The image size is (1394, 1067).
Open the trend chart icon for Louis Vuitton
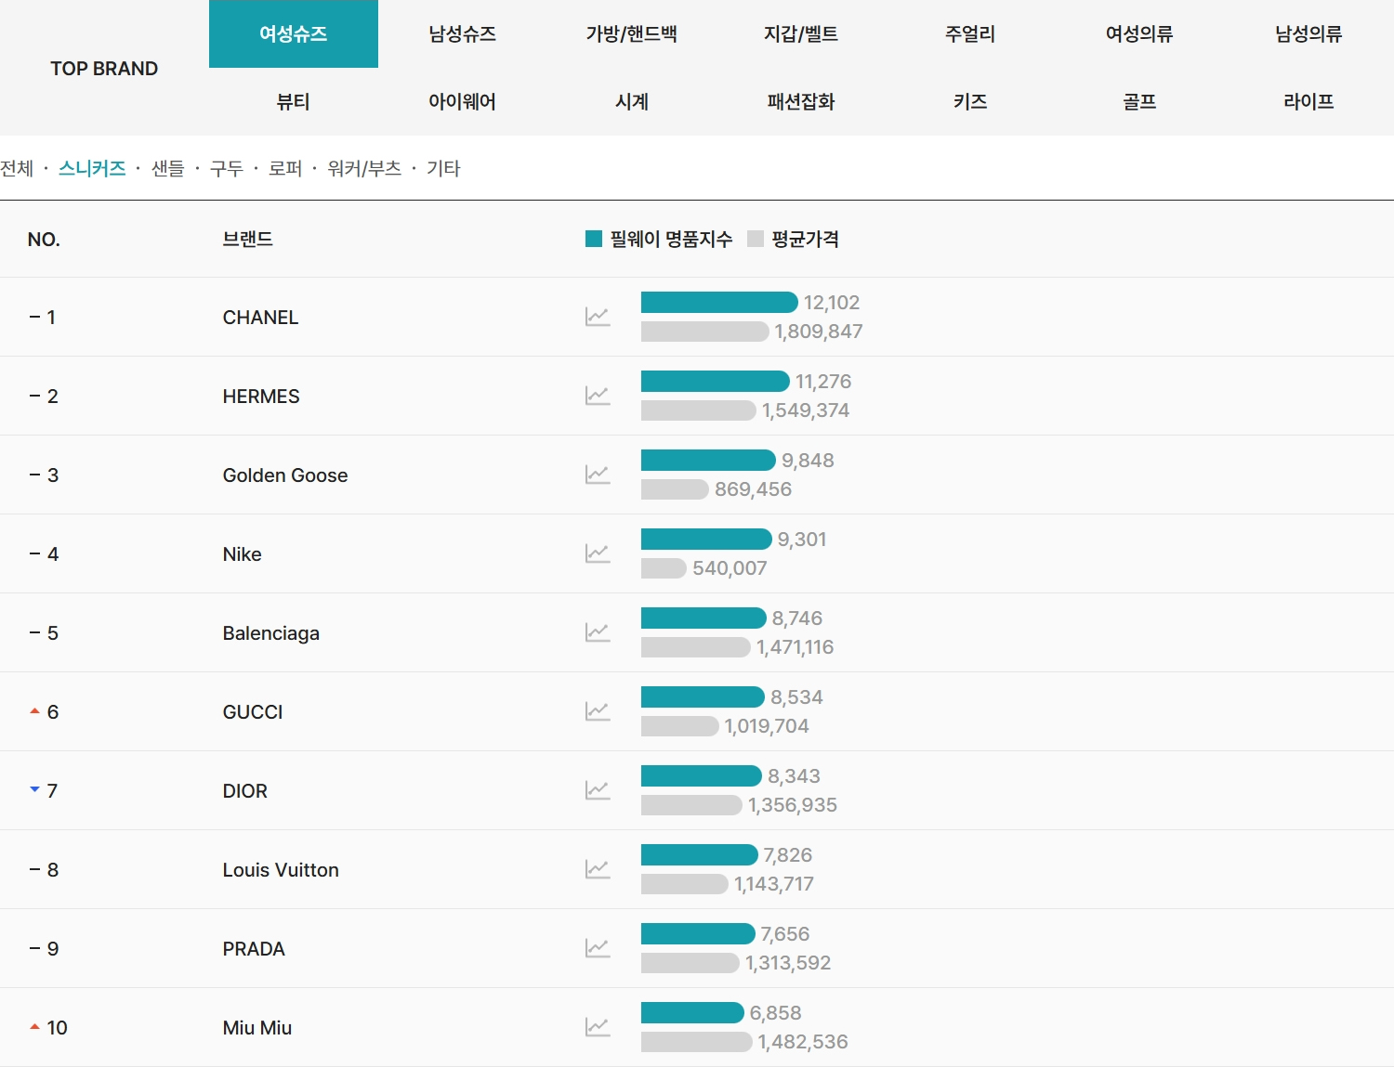pos(598,869)
